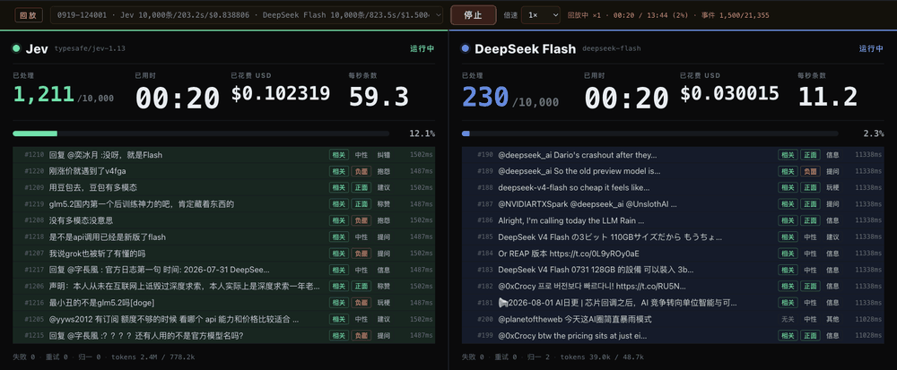Select row #1208 没有多模态没意思
The width and height of the screenshot is (897, 370).
223,220
